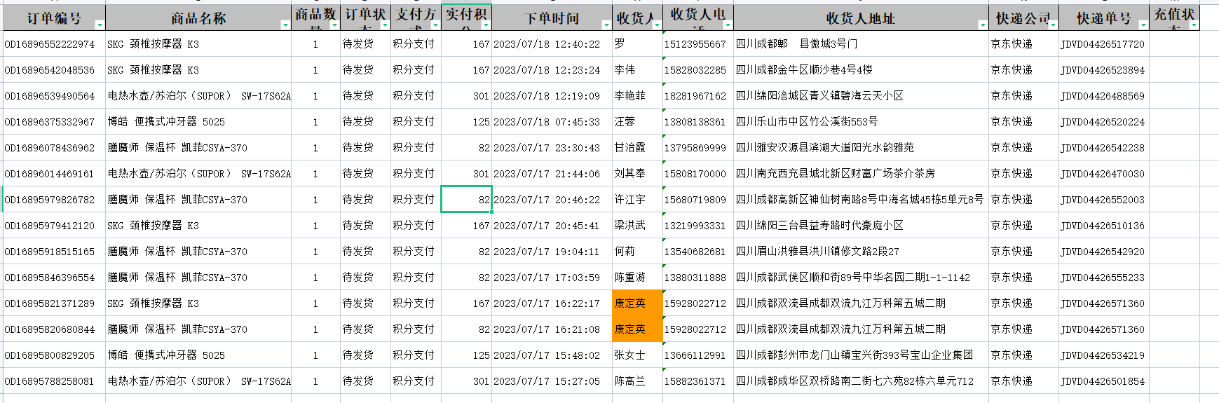Select order number cell OD16895820680844
Viewport: 1219px width, 403px height.
pyautogui.click(x=55, y=329)
